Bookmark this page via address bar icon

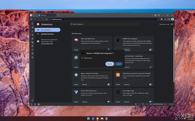pyautogui.click(x=158, y=19)
